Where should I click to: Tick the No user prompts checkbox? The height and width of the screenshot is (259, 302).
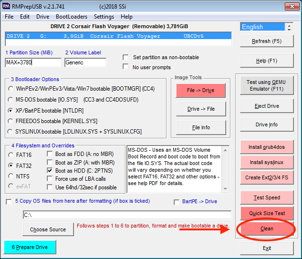125,67
